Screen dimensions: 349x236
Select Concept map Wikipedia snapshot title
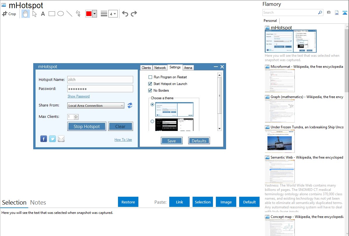coord(307,217)
